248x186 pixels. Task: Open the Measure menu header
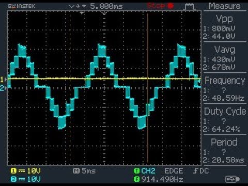click(x=225, y=6)
